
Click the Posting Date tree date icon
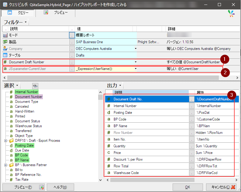[11, 145]
